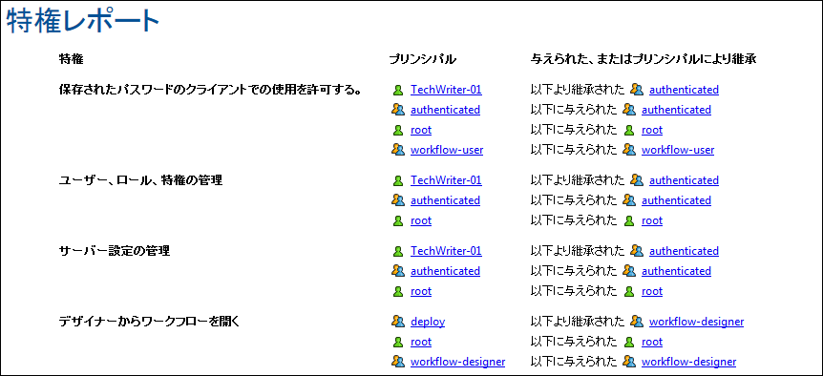Click user icon after 以下に与えられた beside root, デザイナーからワークフローを開く
The image size is (823, 376).
point(629,343)
